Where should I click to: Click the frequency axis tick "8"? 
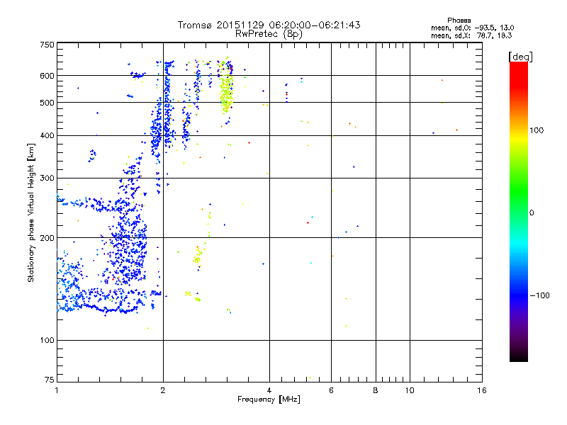click(x=376, y=390)
